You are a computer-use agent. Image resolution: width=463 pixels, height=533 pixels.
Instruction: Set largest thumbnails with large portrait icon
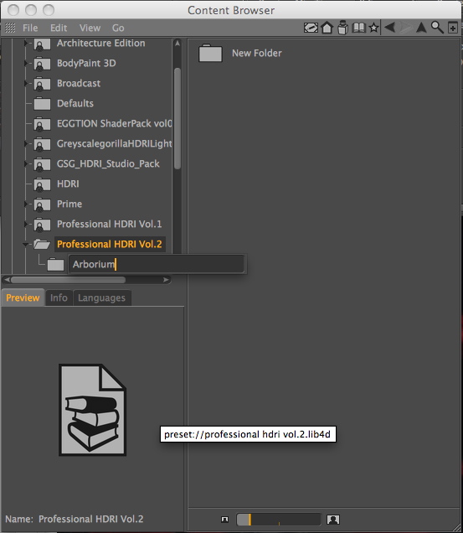tap(333, 519)
